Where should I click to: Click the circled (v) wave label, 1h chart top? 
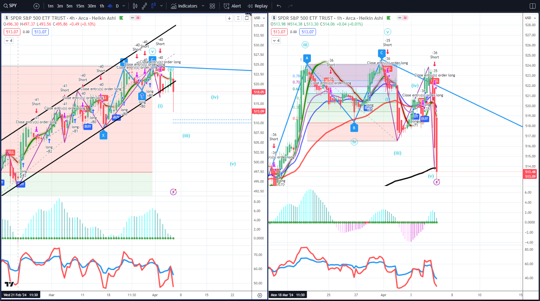pos(387,32)
